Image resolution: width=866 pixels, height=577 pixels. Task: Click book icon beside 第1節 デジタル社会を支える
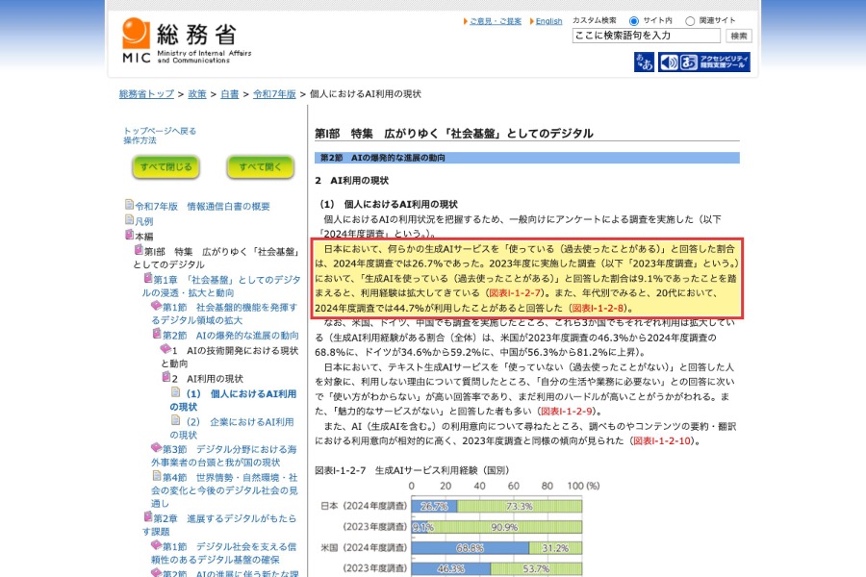click(157, 545)
